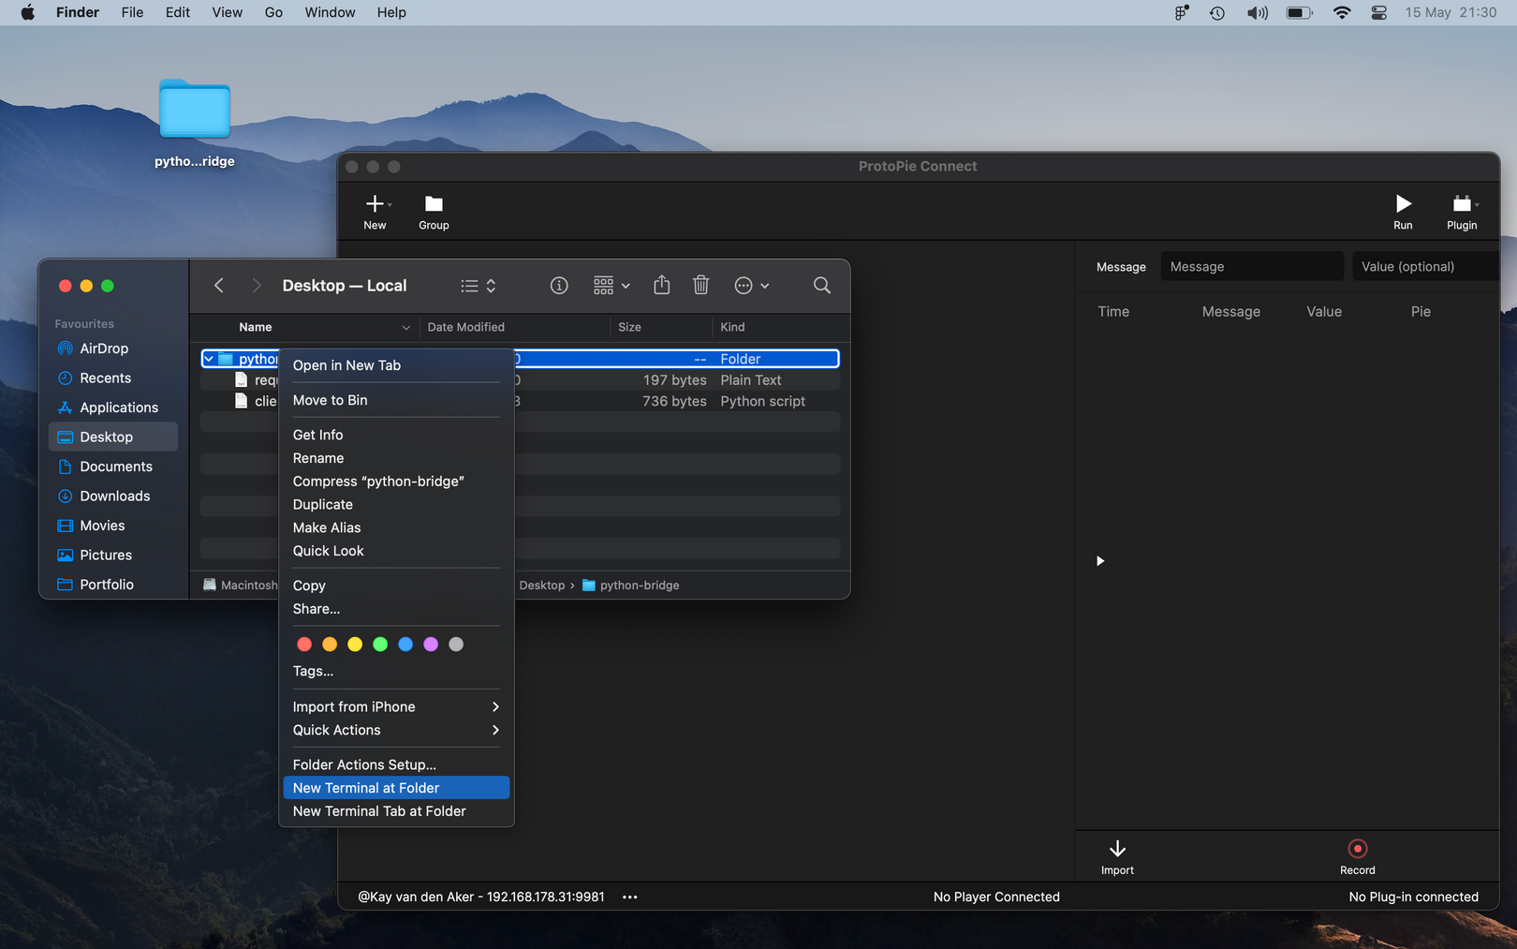Open the New dropdown in ProtoPie Connect
This screenshot has height=949, width=1517.
377,204
